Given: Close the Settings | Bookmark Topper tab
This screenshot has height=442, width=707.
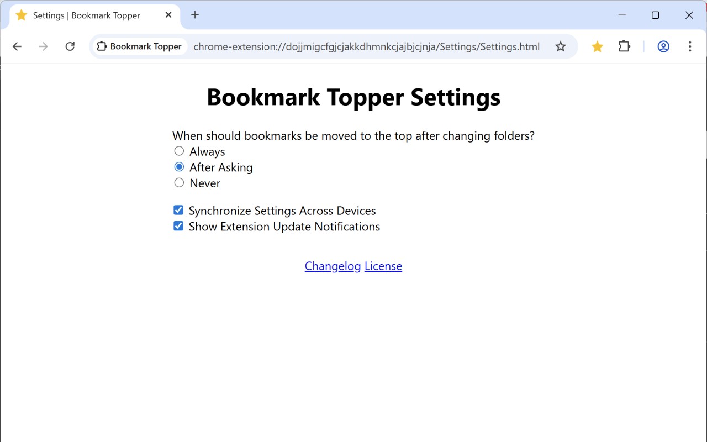Looking at the screenshot, I should coord(168,15).
